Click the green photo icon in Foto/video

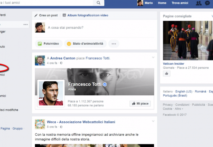(x=40, y=44)
